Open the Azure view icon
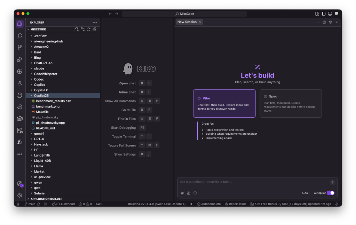Image resolution: width=356 pixels, height=225 pixels. click(x=20, y=142)
